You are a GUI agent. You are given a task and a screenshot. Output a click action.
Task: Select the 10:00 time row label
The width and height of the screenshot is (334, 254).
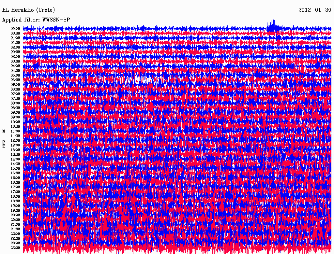[15, 122]
